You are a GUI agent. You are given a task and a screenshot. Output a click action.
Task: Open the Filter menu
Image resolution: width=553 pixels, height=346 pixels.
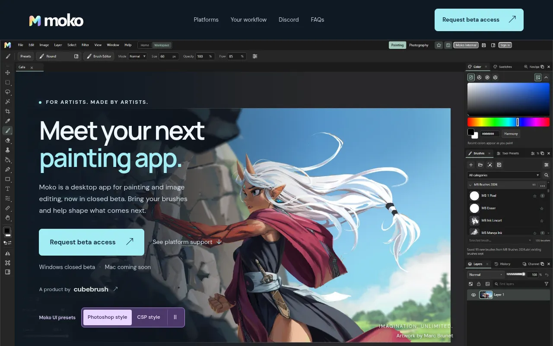(86, 45)
